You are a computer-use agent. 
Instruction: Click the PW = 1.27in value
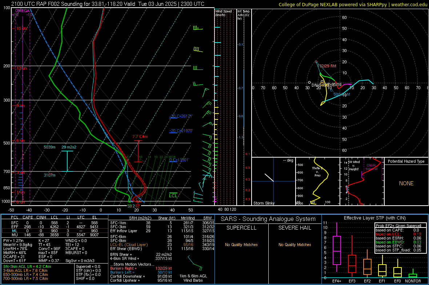coord(13,241)
